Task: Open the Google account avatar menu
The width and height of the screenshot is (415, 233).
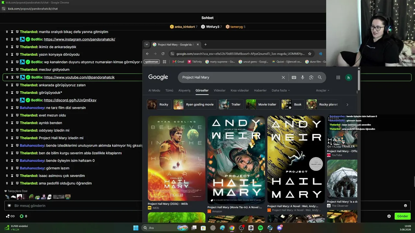Action: coord(349,77)
